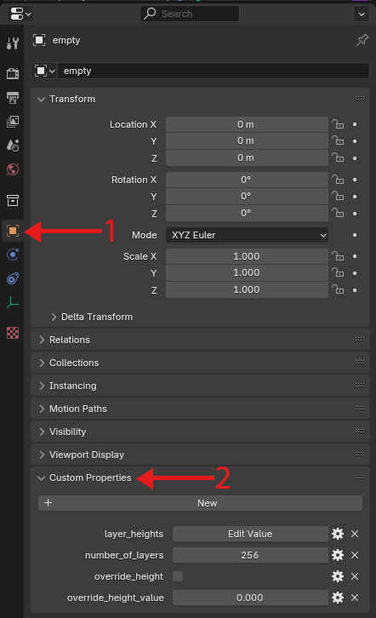Open the gear settings for override_height_value
The image size is (376, 618).
coord(338,598)
